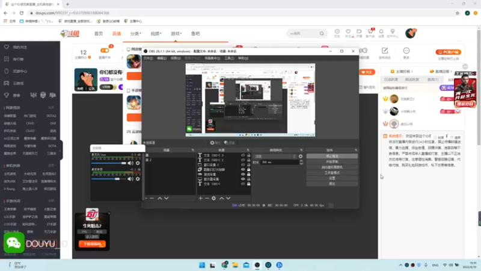Image resolution: width=481 pixels, height=271 pixels.
Task: Click the Douyu user avatar
Action: [410, 33]
